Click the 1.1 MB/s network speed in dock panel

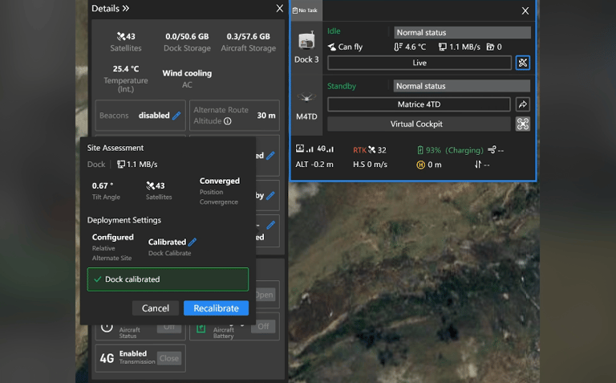(460, 47)
